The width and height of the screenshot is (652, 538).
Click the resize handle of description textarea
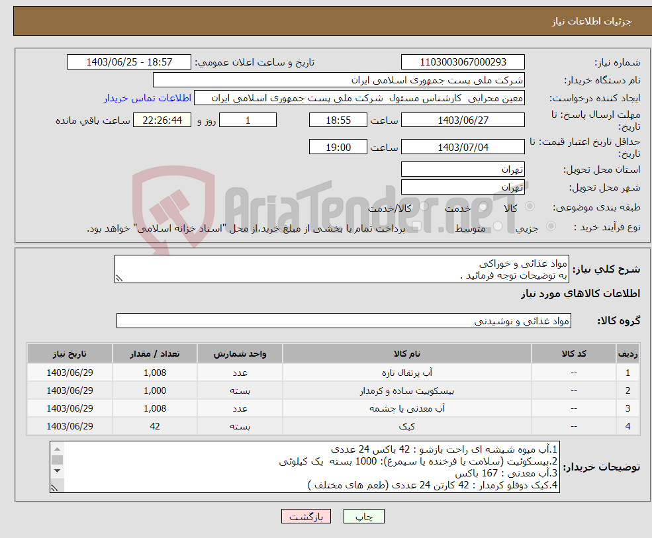(119, 279)
